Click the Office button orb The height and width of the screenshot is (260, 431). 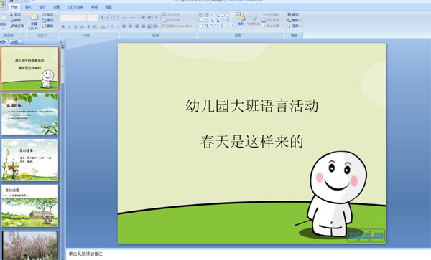point(2,3)
